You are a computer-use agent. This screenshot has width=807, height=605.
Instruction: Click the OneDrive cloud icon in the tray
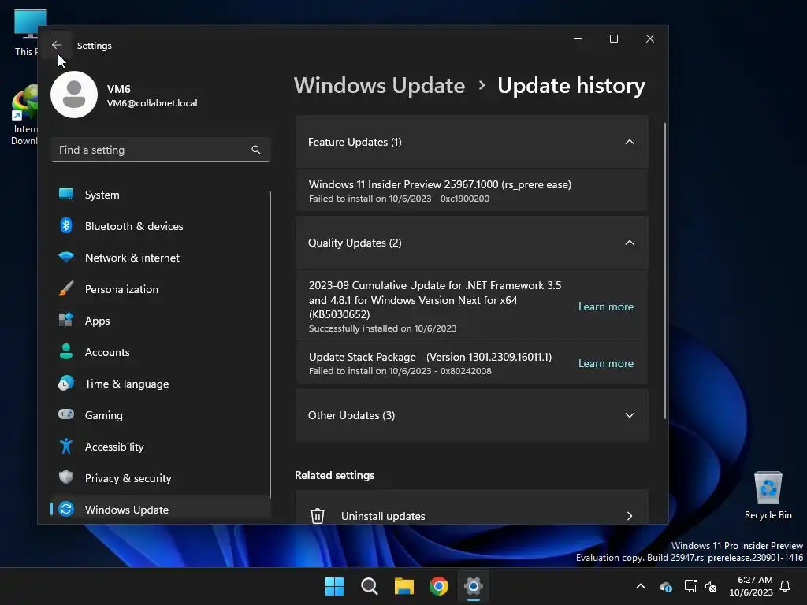[665, 586]
